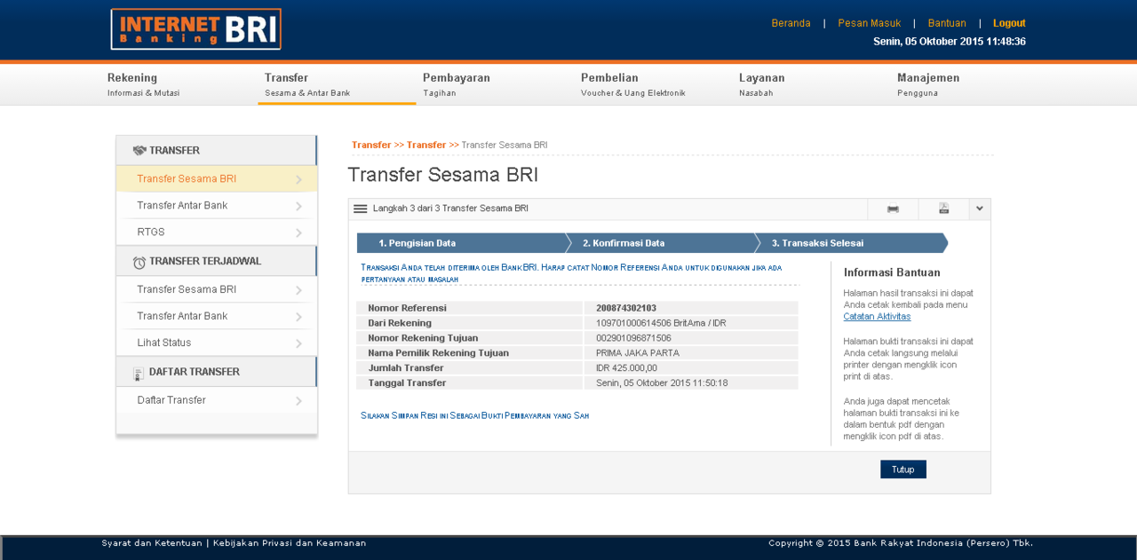Open Transfer Sesama & Antar Bank menu

tap(307, 84)
